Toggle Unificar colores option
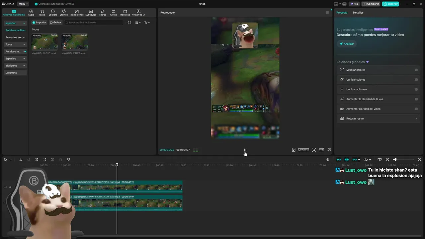Screen dimensions: 425x239 coord(416,80)
